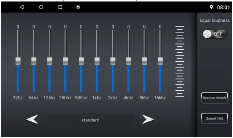Switch to next equalizer preset arrow
233x138 pixels.
point(148,119)
